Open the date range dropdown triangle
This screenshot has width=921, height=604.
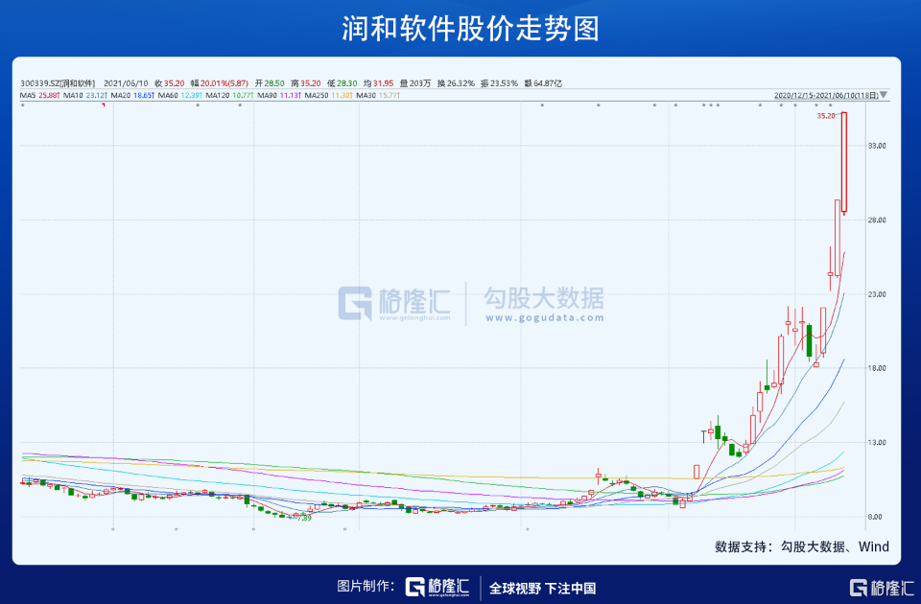pyautogui.click(x=884, y=95)
